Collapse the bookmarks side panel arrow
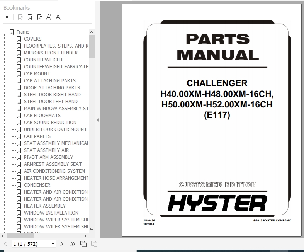Viewport: 304px width, 252px height. tap(97, 120)
